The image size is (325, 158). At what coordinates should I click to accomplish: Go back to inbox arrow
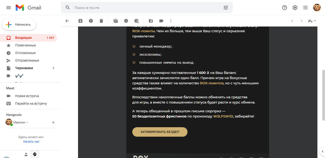point(67,21)
